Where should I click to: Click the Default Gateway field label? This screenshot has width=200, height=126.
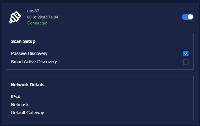click(x=28, y=113)
